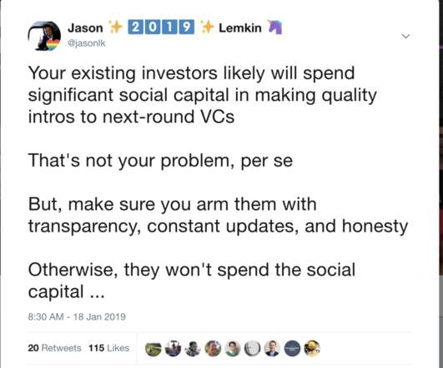Click the display name 'Jason'

coord(85,28)
